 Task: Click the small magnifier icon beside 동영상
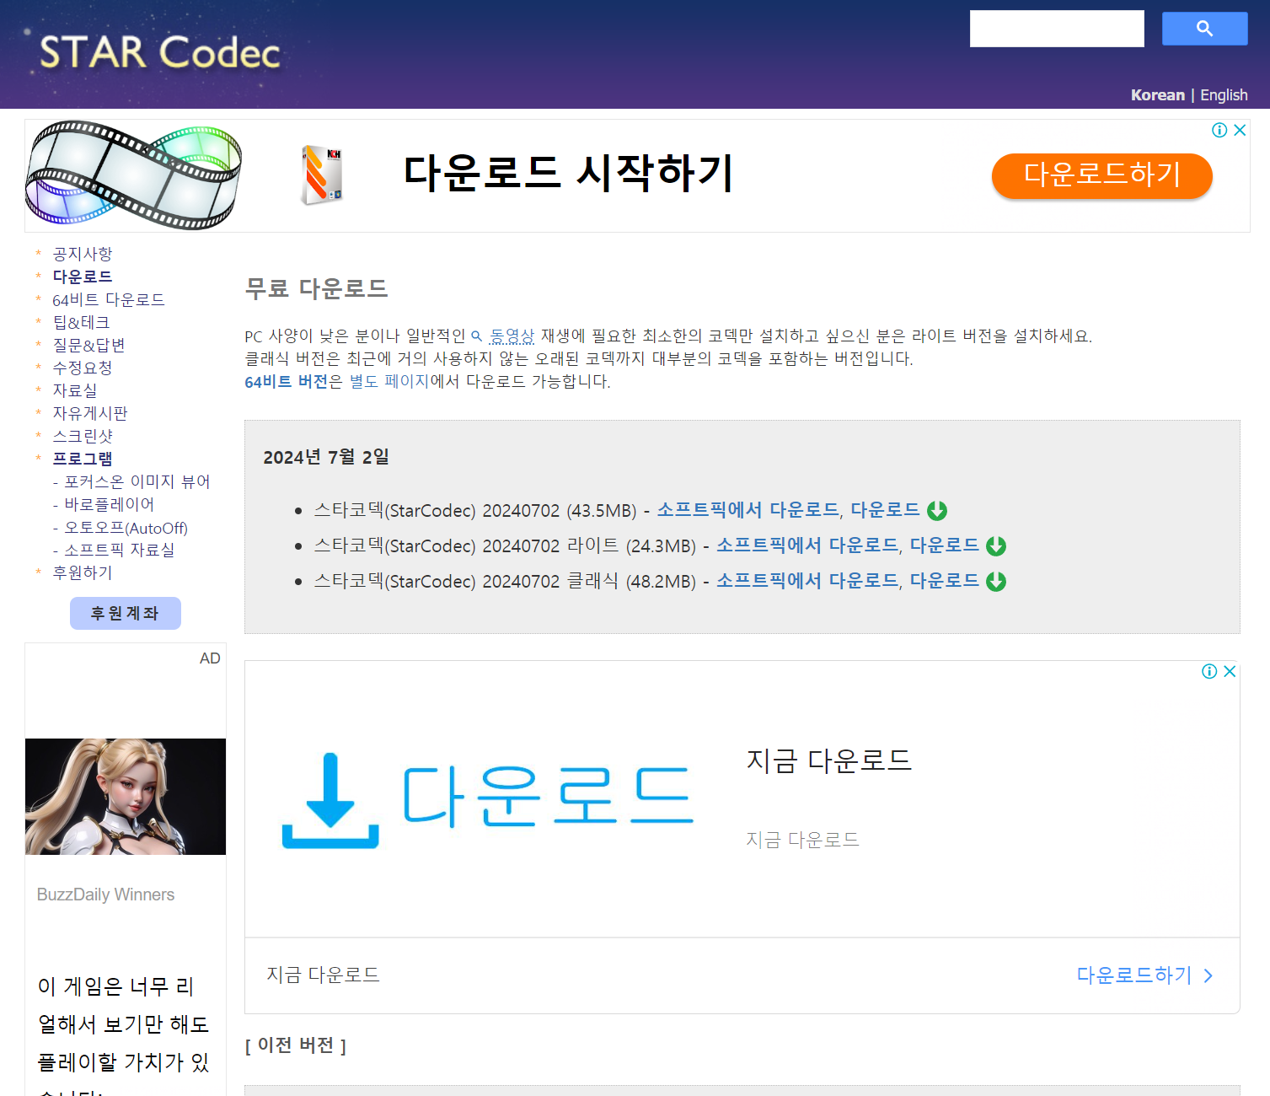(478, 335)
